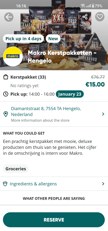
Task: Tap the Makro Kerstpakketten - Hengelo title
Action: [x=62, y=57]
